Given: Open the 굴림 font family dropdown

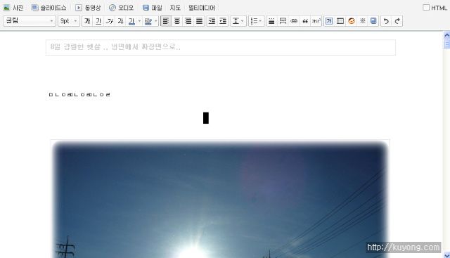Looking at the screenshot, I should tap(30, 21).
